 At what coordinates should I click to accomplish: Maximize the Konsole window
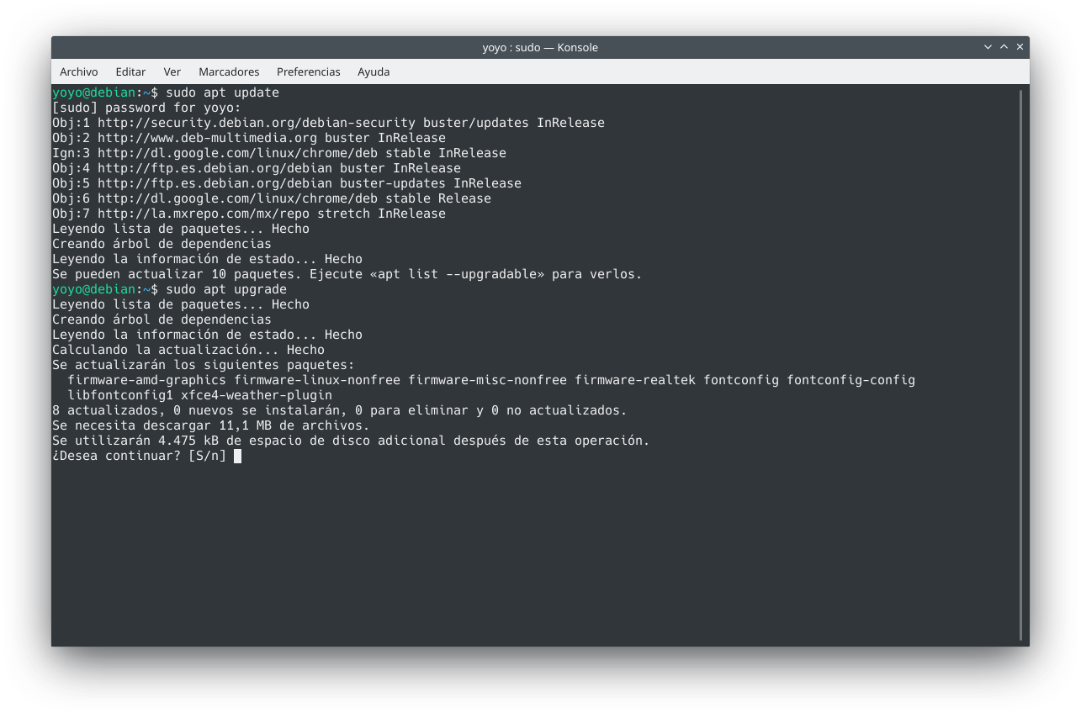[1004, 47]
